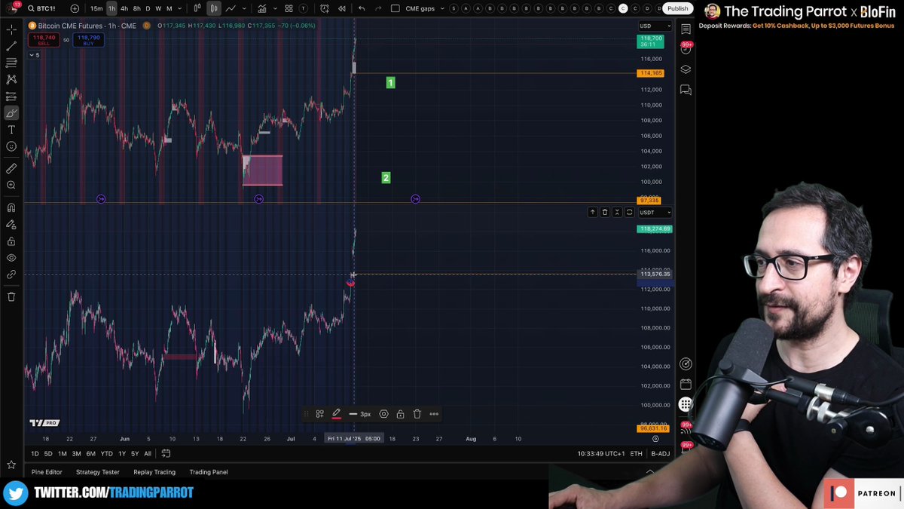Delete the selected drawing from the floating toolbar
This screenshot has width=904, height=509.
pos(417,414)
